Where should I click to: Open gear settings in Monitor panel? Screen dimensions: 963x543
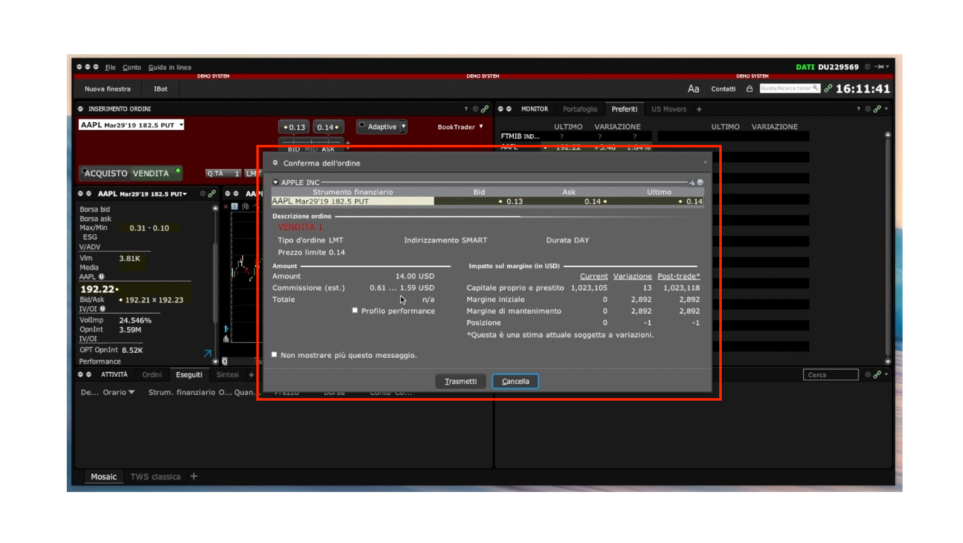pyautogui.click(x=868, y=109)
